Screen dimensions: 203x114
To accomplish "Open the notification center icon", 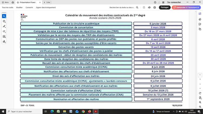I will point(199,111).
